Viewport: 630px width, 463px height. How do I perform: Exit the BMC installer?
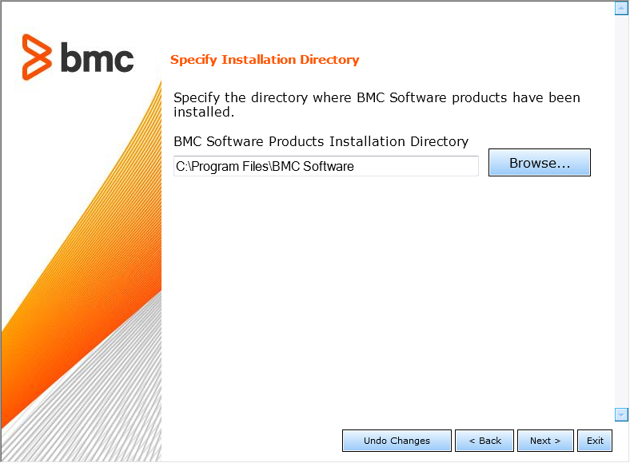595,441
